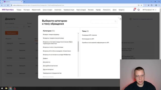Open the Chrome profile avatar
The image size is (161, 90).
click(x=156, y=5)
